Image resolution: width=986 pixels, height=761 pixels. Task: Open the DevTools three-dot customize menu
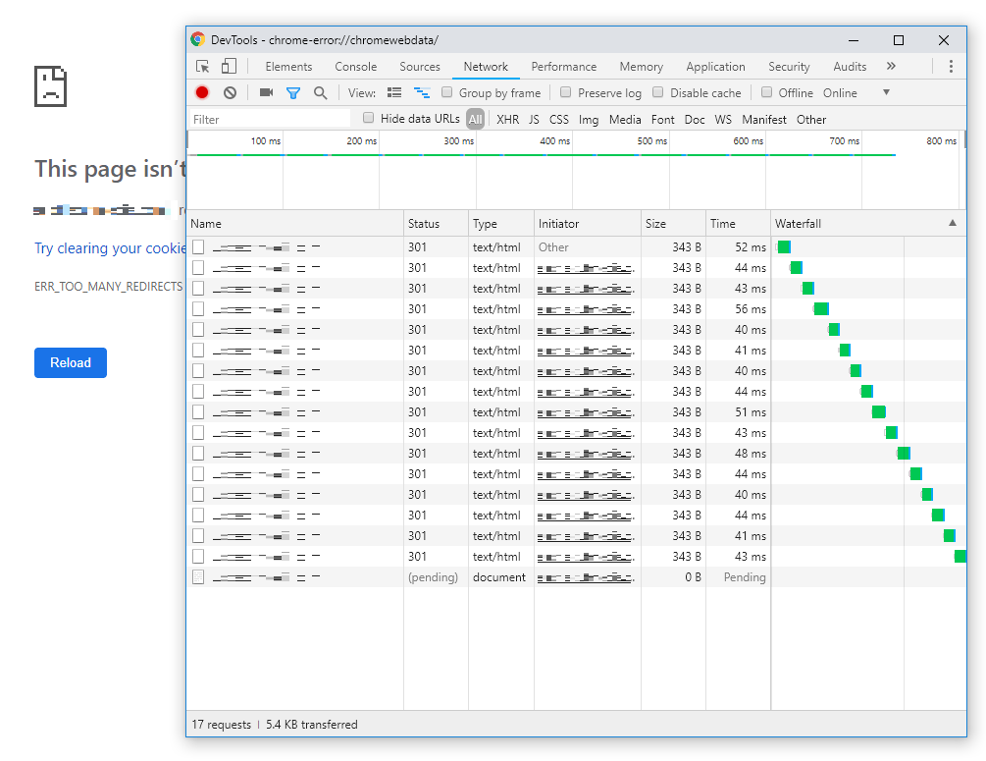[951, 66]
